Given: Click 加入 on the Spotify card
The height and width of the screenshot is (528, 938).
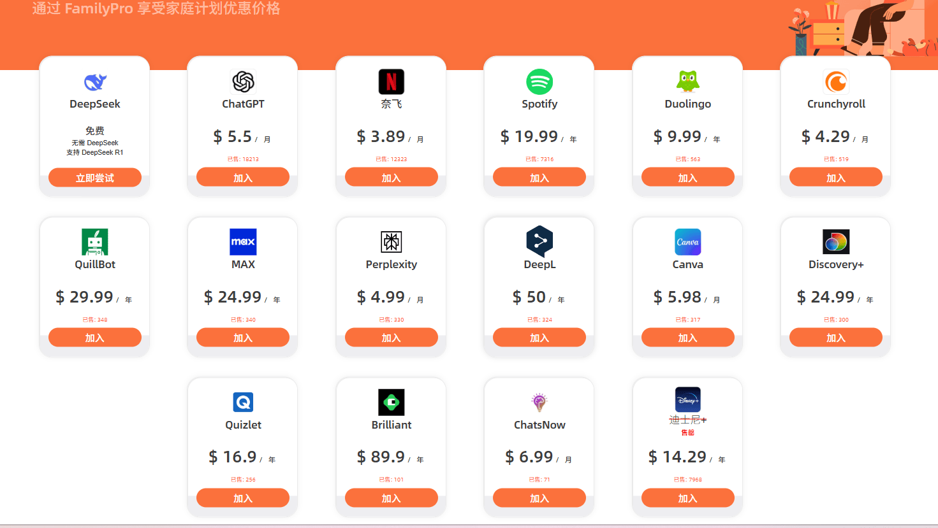Looking at the screenshot, I should pos(539,177).
